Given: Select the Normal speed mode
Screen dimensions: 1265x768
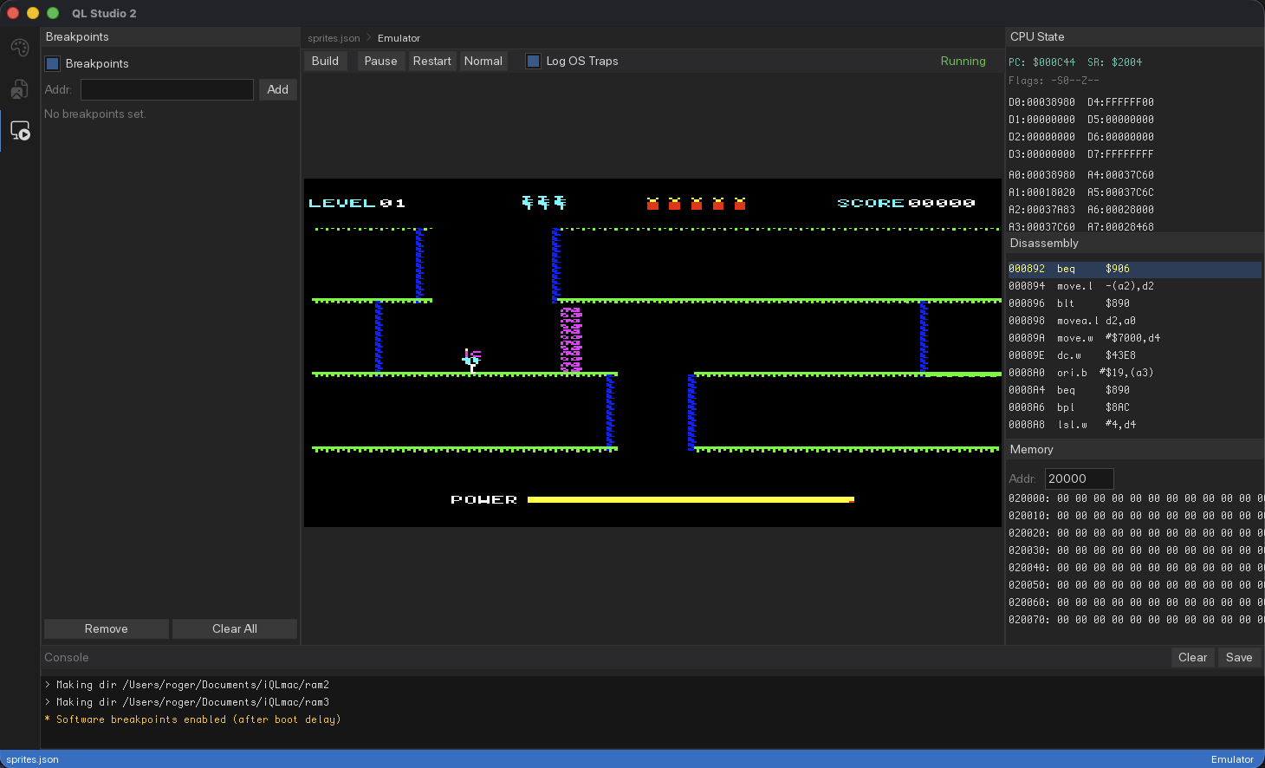Looking at the screenshot, I should pyautogui.click(x=483, y=61).
